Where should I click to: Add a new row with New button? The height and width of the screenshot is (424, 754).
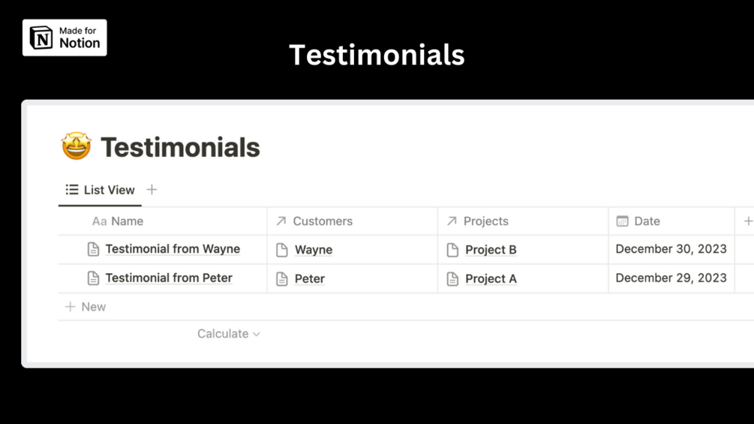point(86,307)
